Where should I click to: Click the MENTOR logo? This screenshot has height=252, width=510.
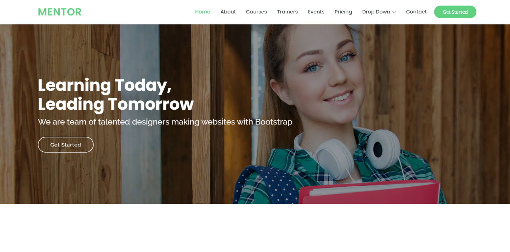[59, 12]
